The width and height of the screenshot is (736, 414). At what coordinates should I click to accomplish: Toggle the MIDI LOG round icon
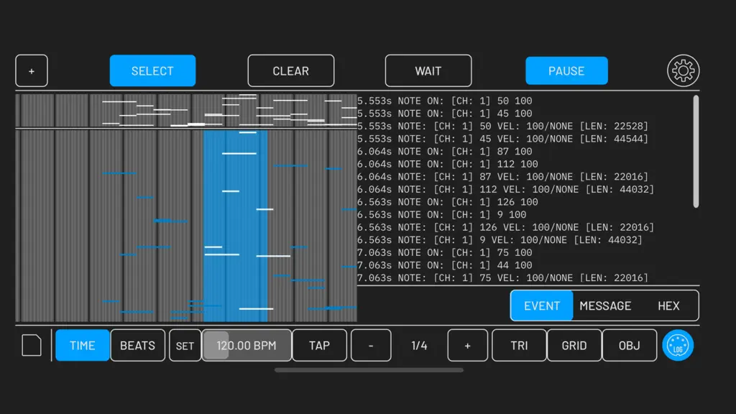click(678, 346)
